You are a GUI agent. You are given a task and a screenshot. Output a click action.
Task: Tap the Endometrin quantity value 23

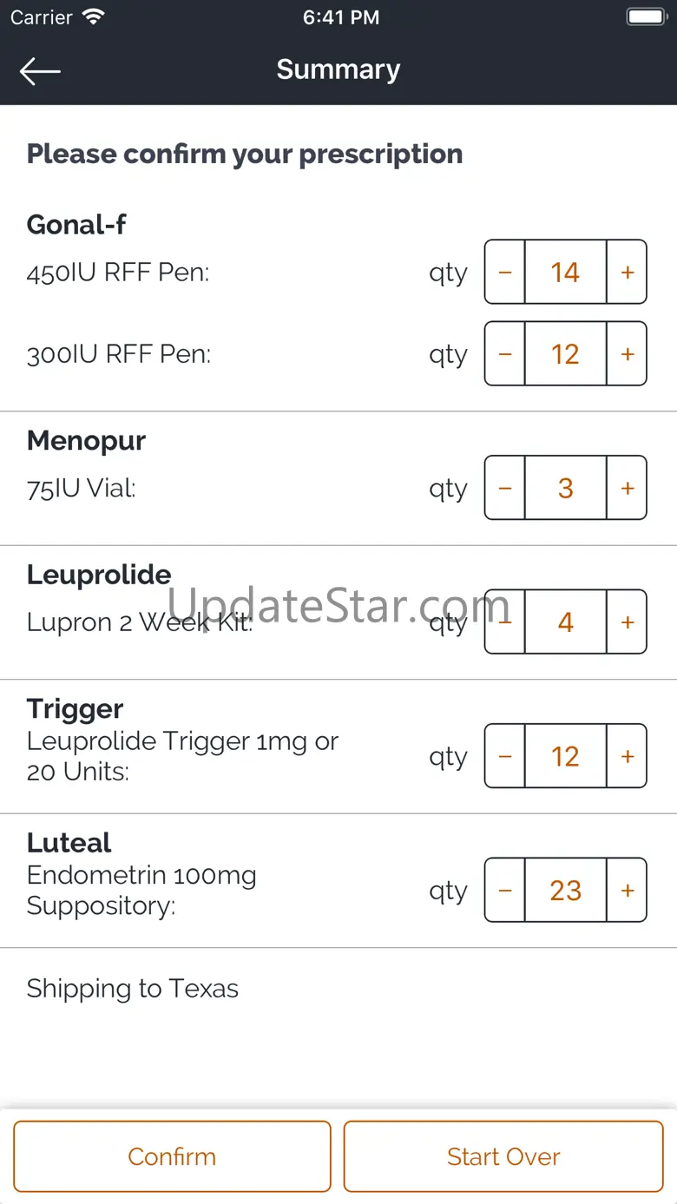click(x=565, y=891)
